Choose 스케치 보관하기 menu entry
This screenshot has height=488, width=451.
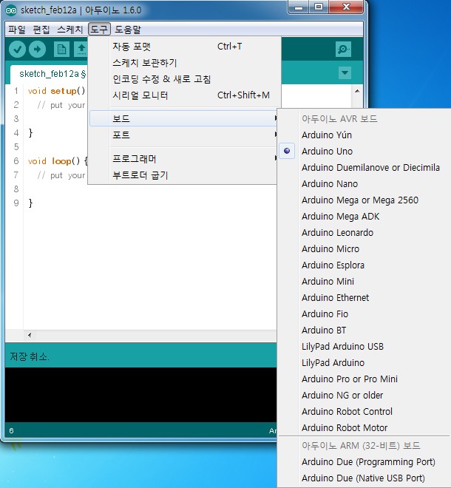185,63
